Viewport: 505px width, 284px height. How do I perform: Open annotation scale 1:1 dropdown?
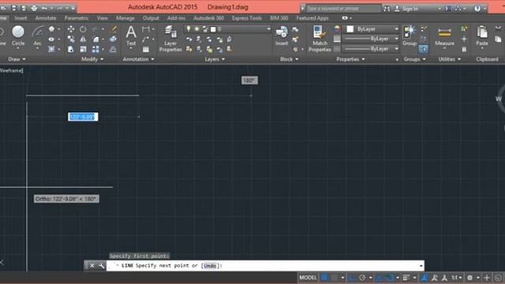pyautogui.click(x=456, y=277)
